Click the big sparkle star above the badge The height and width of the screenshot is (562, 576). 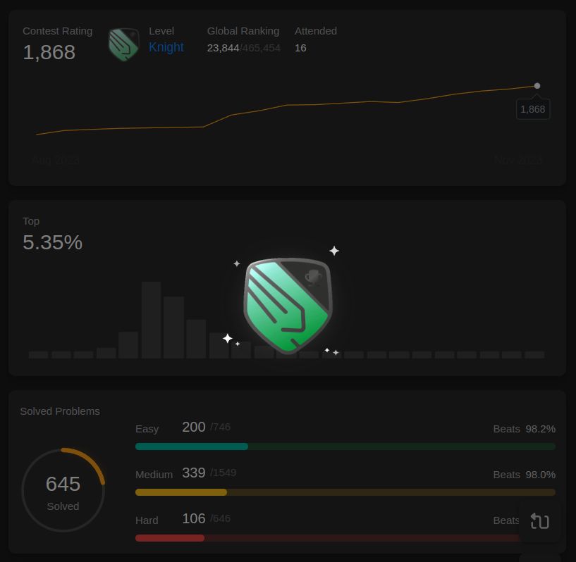coord(334,251)
